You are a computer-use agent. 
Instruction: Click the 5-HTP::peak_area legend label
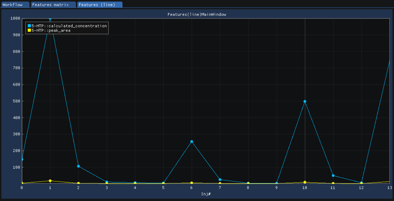coord(51,30)
